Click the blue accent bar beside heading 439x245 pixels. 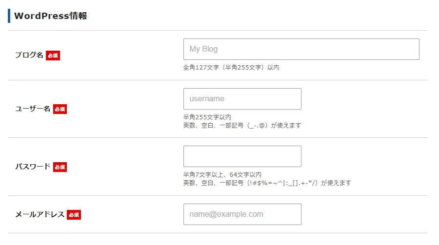(x=9, y=16)
